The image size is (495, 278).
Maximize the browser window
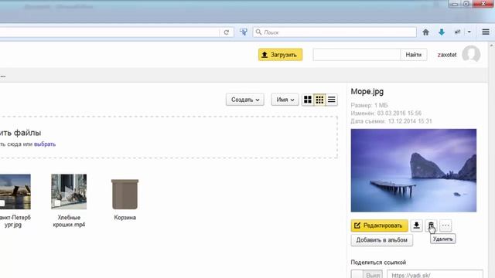tap(466, 4)
